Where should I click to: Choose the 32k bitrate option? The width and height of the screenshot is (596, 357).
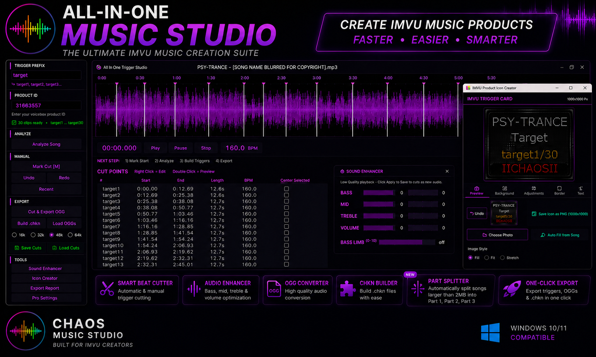33,235
